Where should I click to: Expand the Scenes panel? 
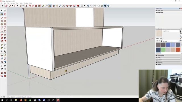(169, 61)
